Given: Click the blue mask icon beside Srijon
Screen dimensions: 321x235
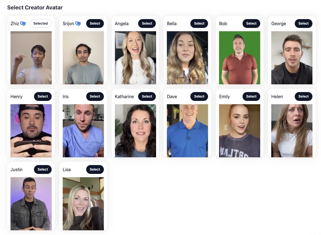Looking at the screenshot, I should pos(78,23).
